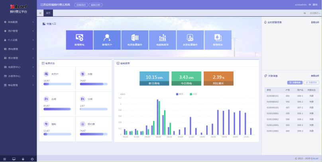Toggle sidebar with hamburger menu icon

coord(4,159)
